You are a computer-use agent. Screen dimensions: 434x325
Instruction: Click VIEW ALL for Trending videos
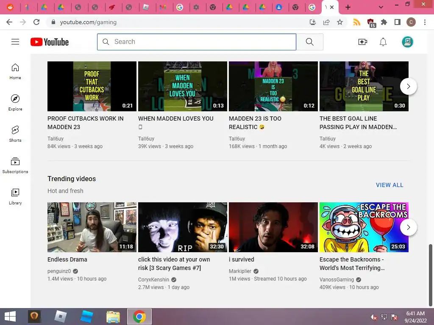click(x=389, y=185)
